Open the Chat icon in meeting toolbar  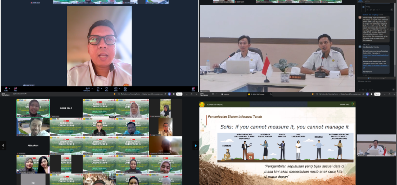click(98, 89)
